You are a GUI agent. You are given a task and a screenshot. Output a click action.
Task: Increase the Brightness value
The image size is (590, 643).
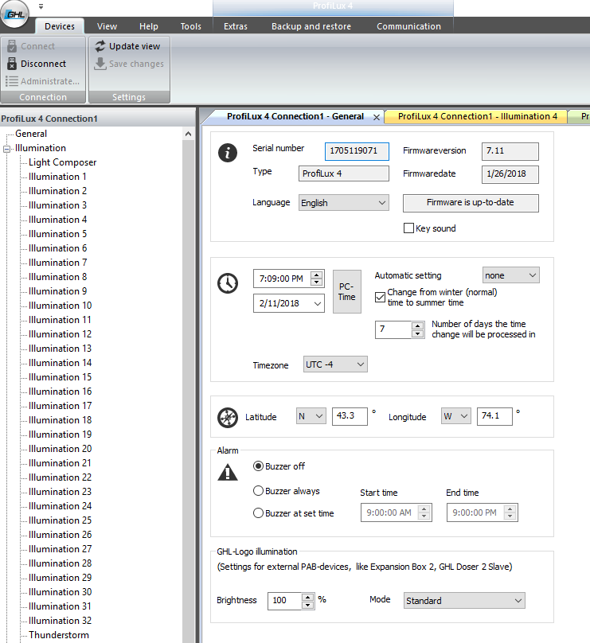click(307, 597)
